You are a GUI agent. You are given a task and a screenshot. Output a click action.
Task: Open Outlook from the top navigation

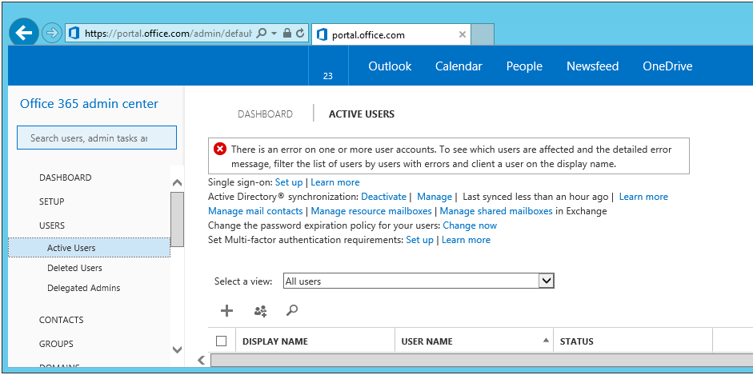(390, 66)
